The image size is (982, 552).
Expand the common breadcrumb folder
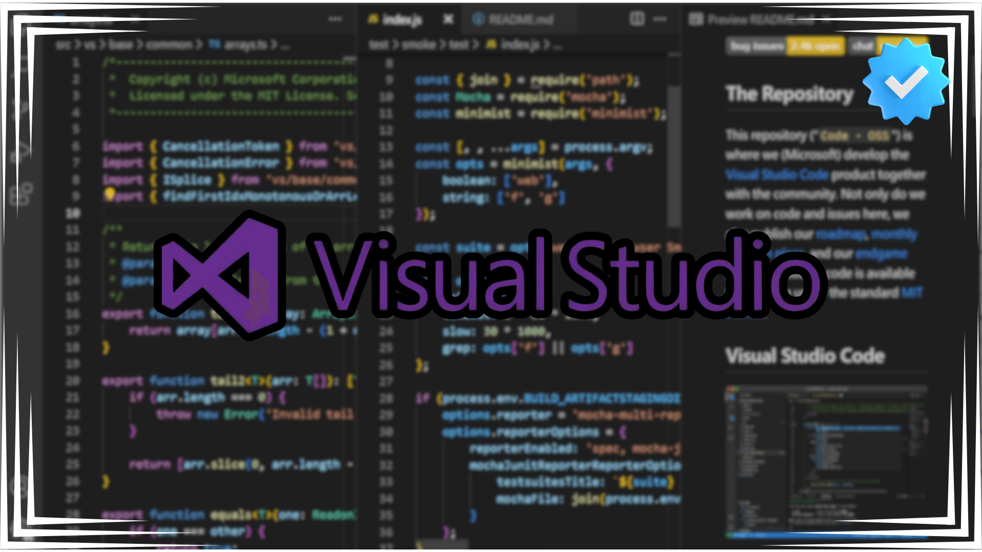(169, 45)
